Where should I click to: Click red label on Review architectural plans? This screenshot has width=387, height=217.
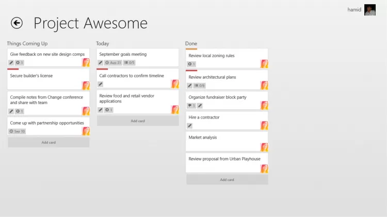pos(191,71)
